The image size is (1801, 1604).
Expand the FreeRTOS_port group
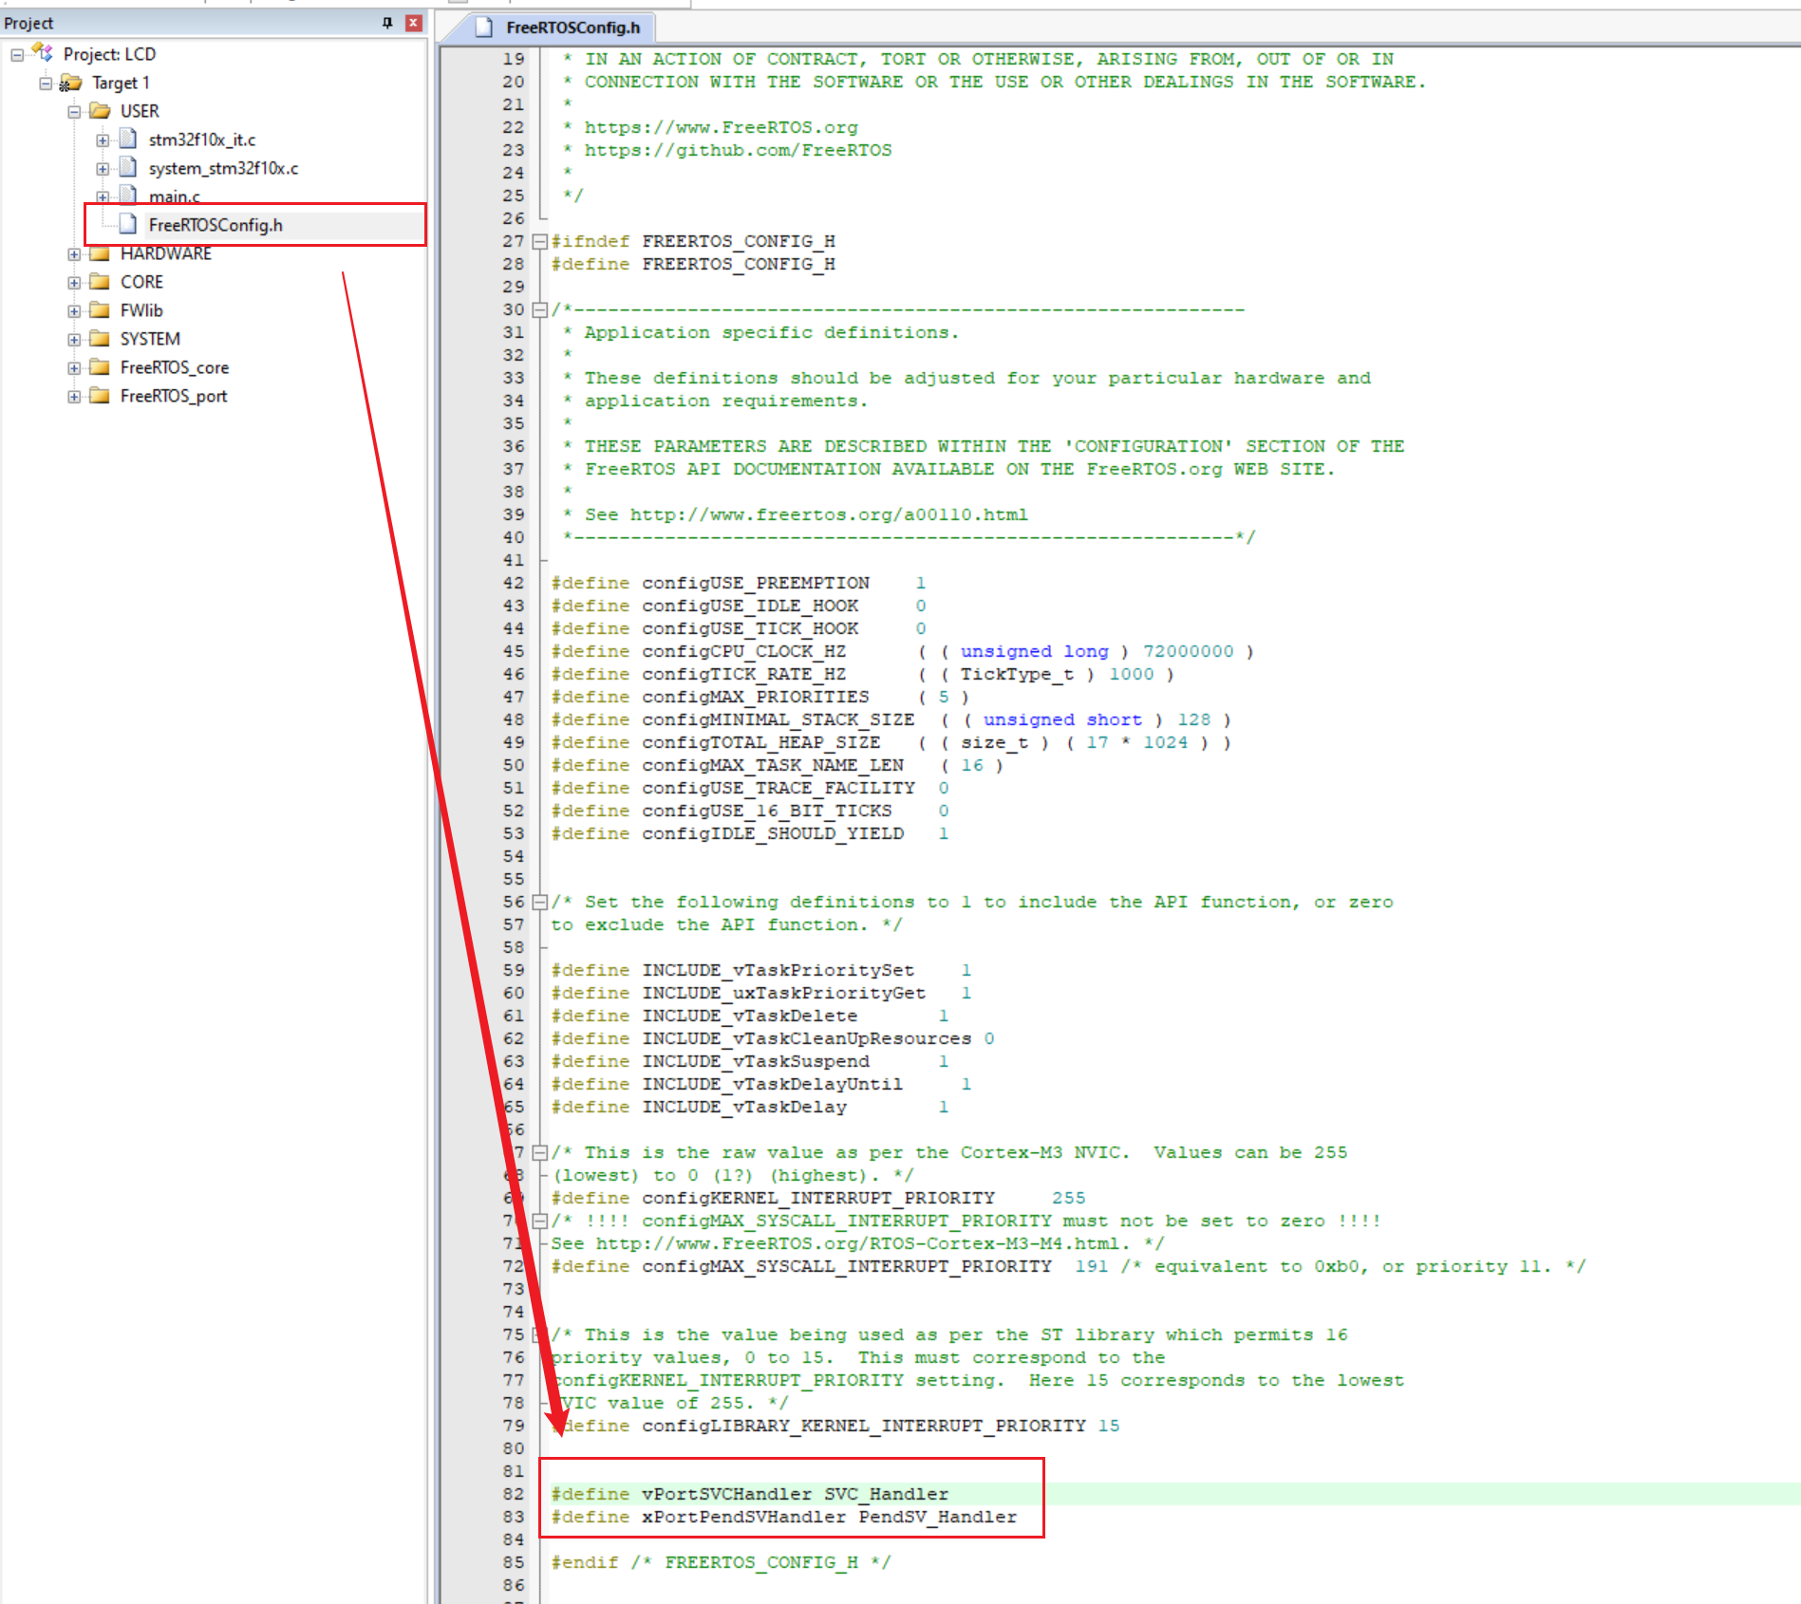(74, 397)
